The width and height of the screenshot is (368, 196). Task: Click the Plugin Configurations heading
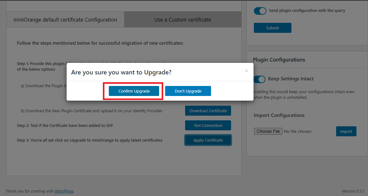click(x=279, y=60)
